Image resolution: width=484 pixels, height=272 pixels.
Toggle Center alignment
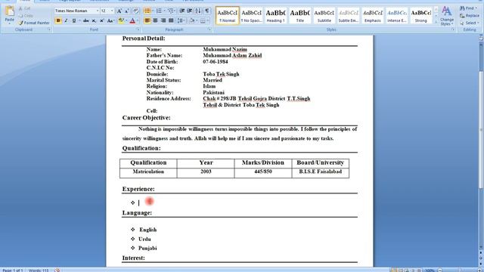[x=155, y=20]
